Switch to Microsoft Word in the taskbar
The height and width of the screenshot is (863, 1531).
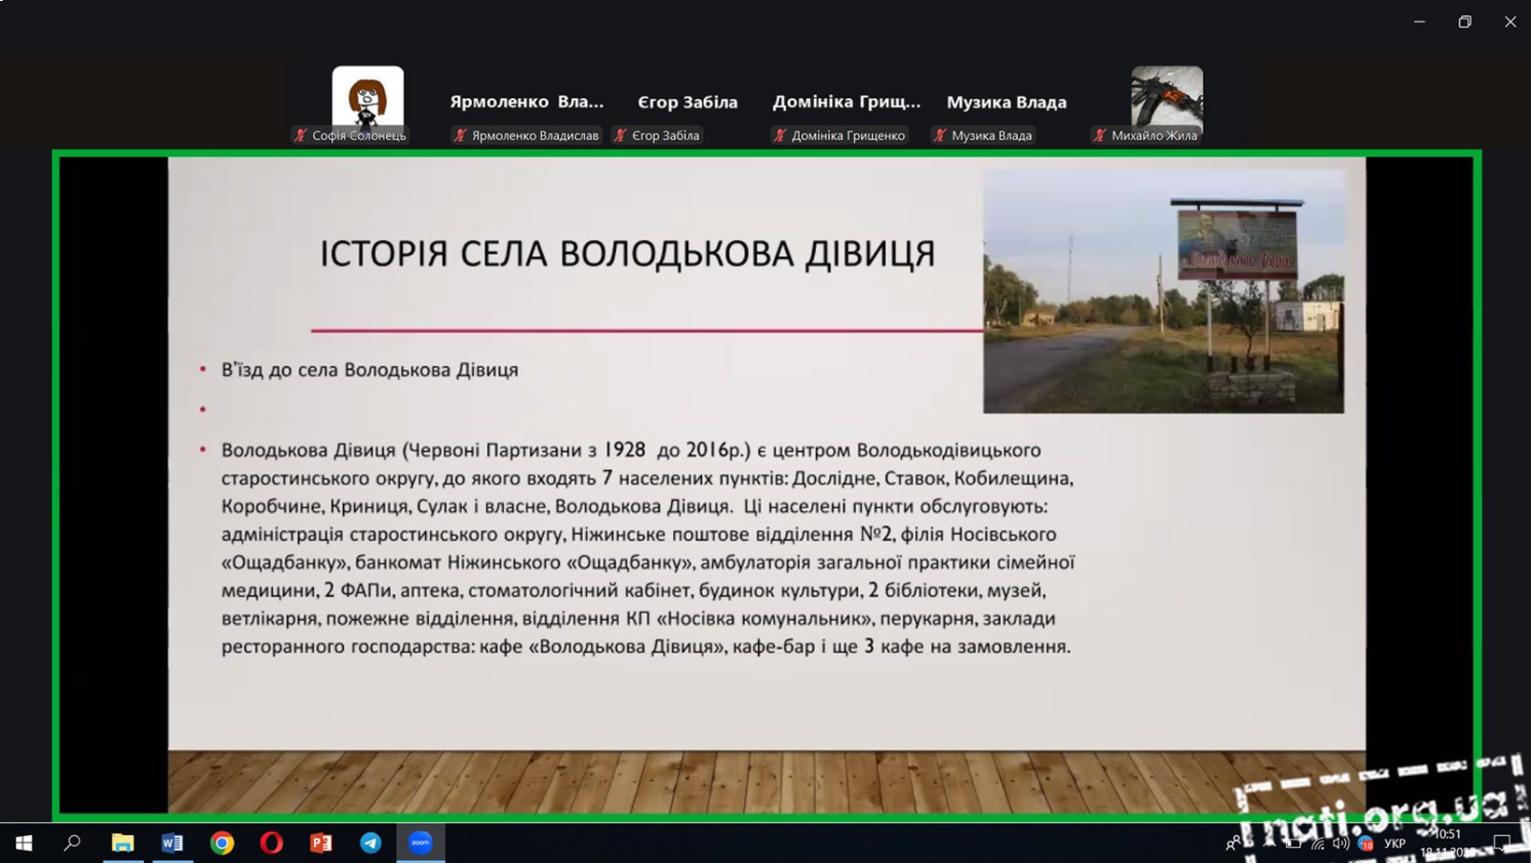(x=172, y=842)
